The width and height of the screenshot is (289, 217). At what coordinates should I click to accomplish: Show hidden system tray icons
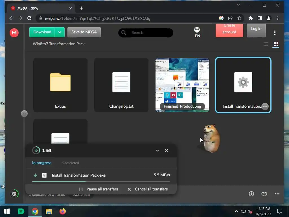(x=237, y=211)
